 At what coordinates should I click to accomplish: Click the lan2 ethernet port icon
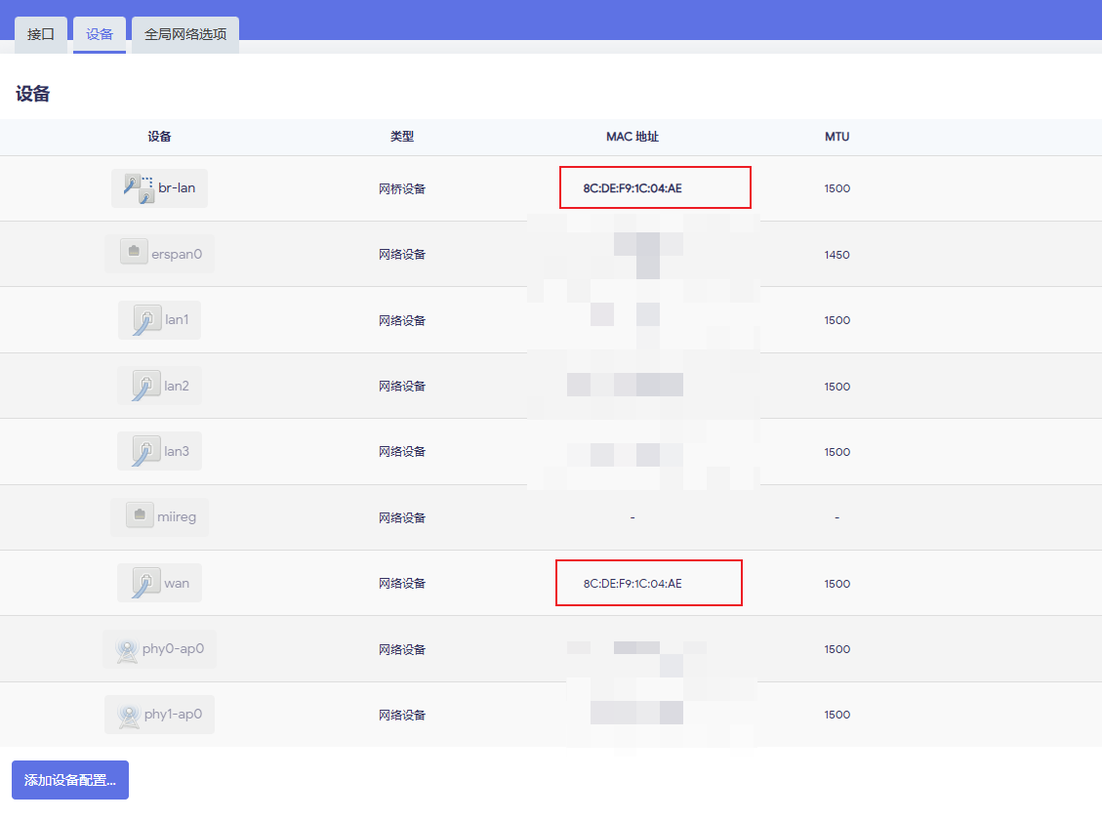click(x=145, y=386)
